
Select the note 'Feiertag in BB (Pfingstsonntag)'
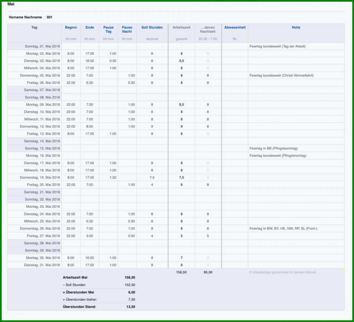tap(273, 149)
